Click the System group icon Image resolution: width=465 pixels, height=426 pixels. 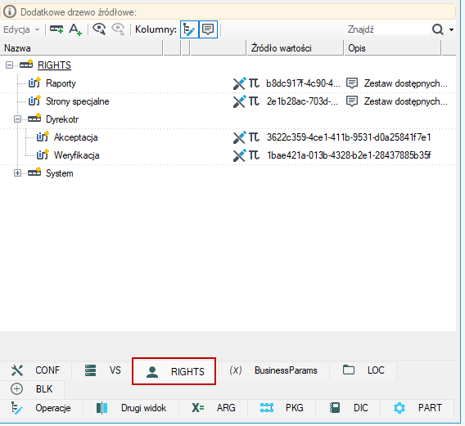(x=34, y=173)
